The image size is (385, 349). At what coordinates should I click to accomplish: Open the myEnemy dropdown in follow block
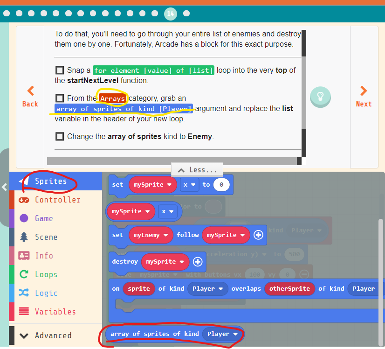(151, 235)
